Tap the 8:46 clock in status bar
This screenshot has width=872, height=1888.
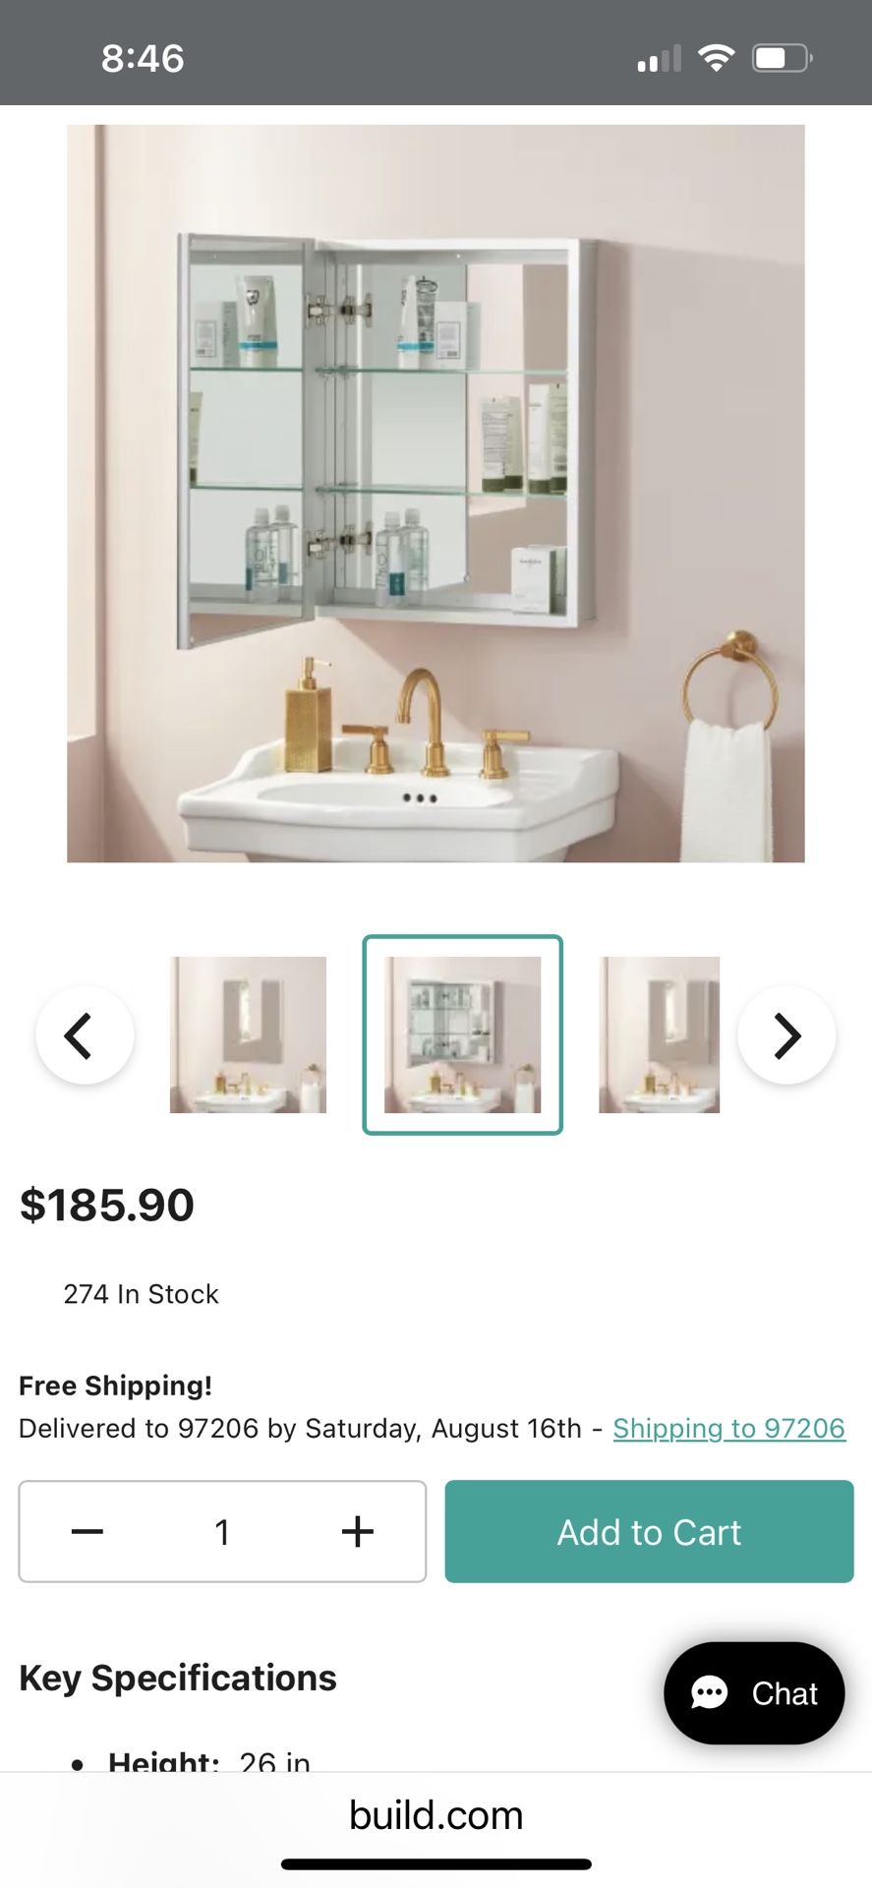(143, 58)
